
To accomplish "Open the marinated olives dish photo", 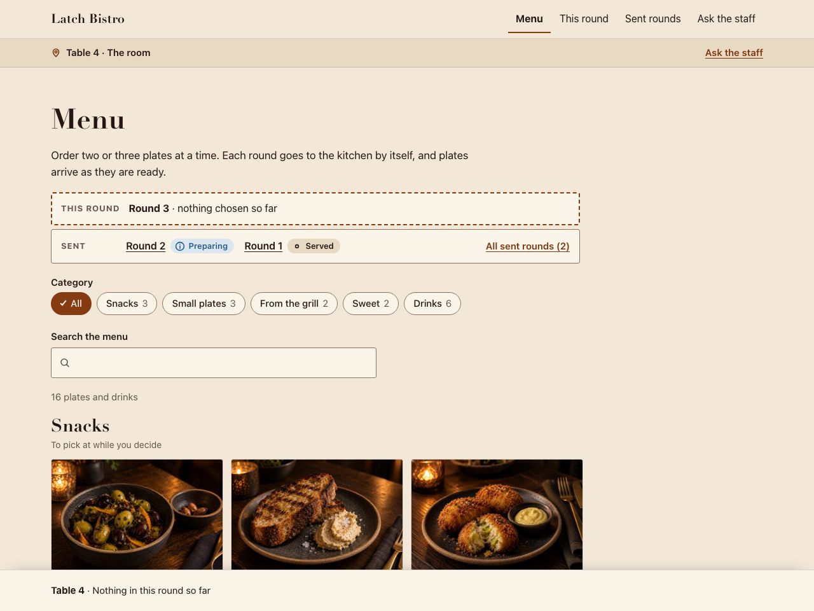I will [137, 514].
